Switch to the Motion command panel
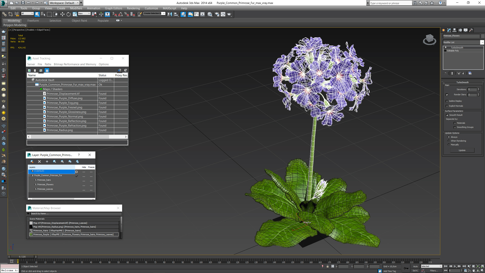 (x=460, y=30)
